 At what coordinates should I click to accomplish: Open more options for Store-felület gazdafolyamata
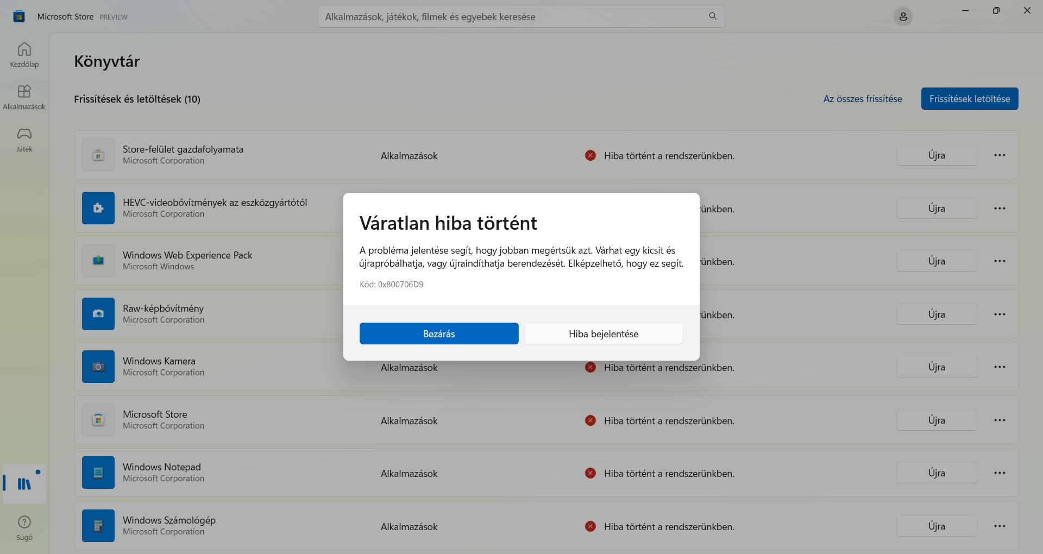point(1000,155)
